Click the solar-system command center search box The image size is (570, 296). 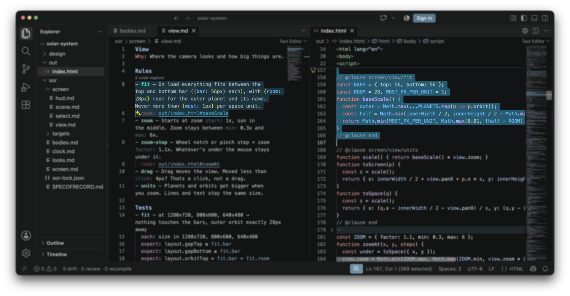[x=285, y=18]
